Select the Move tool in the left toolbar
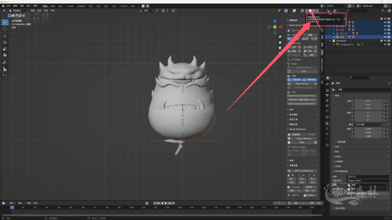This screenshot has width=392, height=220. (x=5, y=36)
